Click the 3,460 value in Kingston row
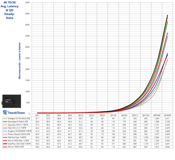 pos(167,131)
